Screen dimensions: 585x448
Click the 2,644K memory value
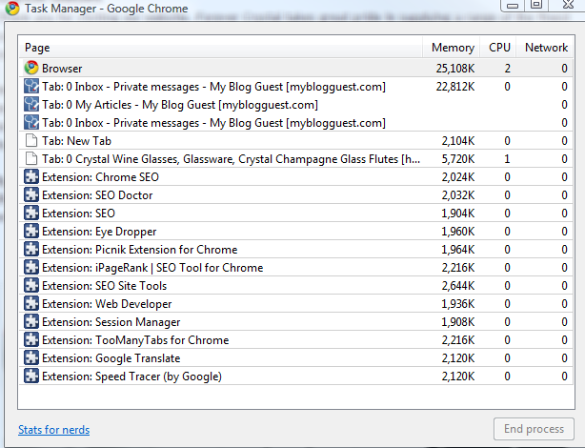click(x=458, y=286)
